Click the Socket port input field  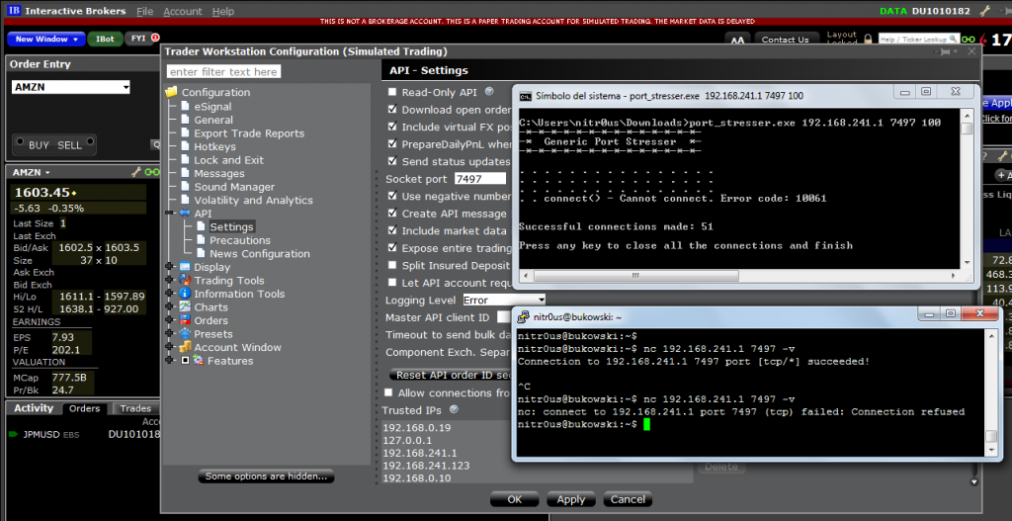480,179
